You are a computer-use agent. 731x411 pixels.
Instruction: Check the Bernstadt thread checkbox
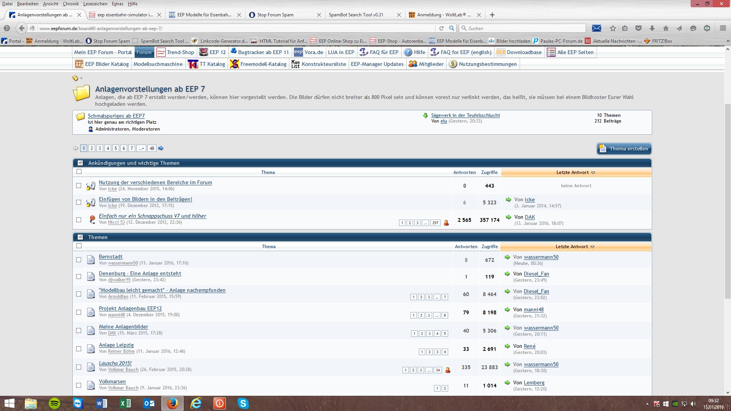(79, 260)
